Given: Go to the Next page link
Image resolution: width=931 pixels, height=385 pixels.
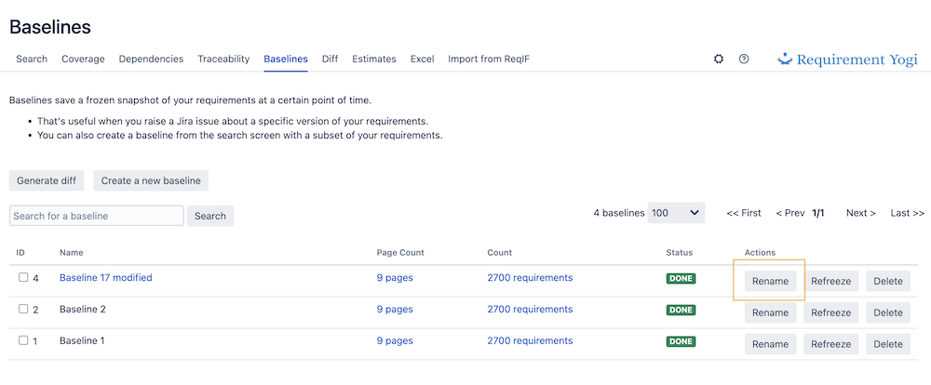Looking at the screenshot, I should (x=860, y=213).
